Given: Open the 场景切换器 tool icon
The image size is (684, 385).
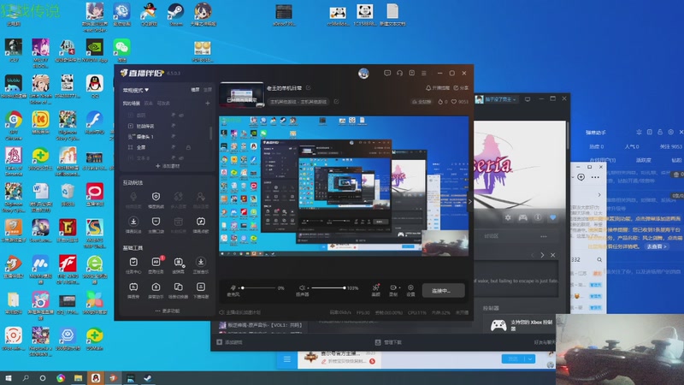Looking at the screenshot, I should tap(178, 287).
